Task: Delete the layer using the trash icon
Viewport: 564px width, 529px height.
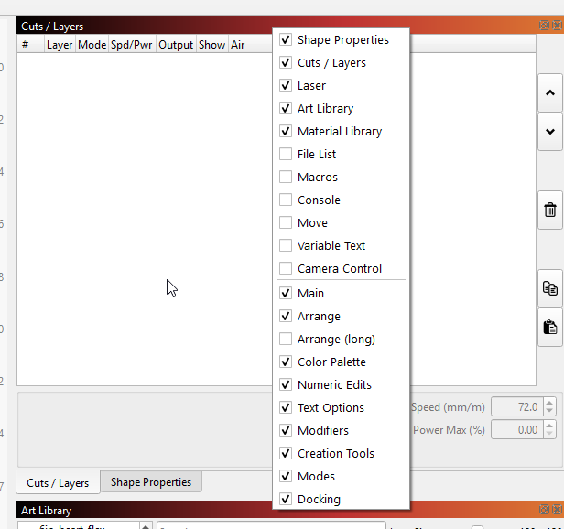Action: [x=549, y=210]
